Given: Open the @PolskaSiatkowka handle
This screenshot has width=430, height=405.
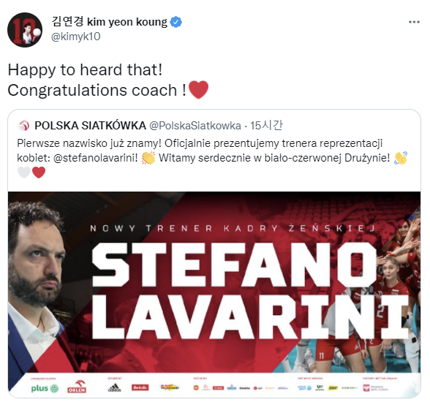Looking at the screenshot, I should click(195, 126).
